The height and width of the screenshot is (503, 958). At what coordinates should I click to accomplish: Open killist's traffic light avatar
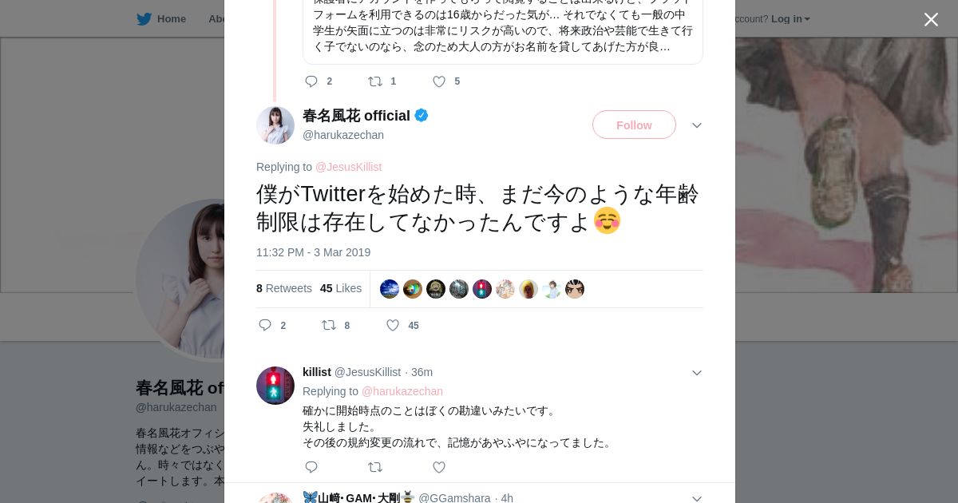click(x=275, y=386)
